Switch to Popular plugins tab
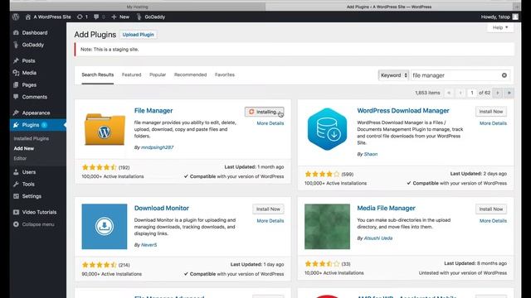Image resolution: width=531 pixels, height=298 pixels. tap(158, 74)
